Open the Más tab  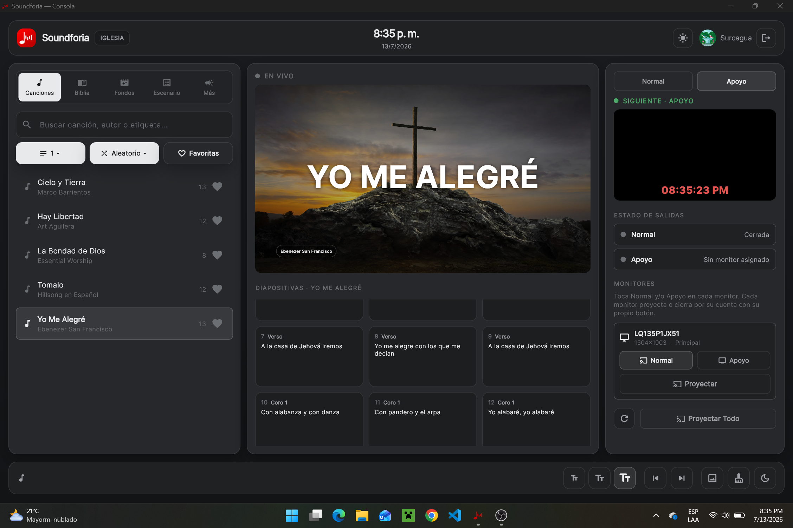(x=209, y=87)
